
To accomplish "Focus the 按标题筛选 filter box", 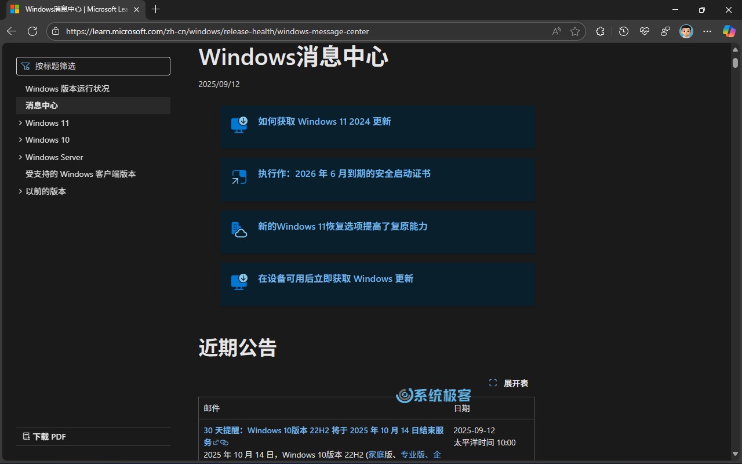I will pos(93,66).
